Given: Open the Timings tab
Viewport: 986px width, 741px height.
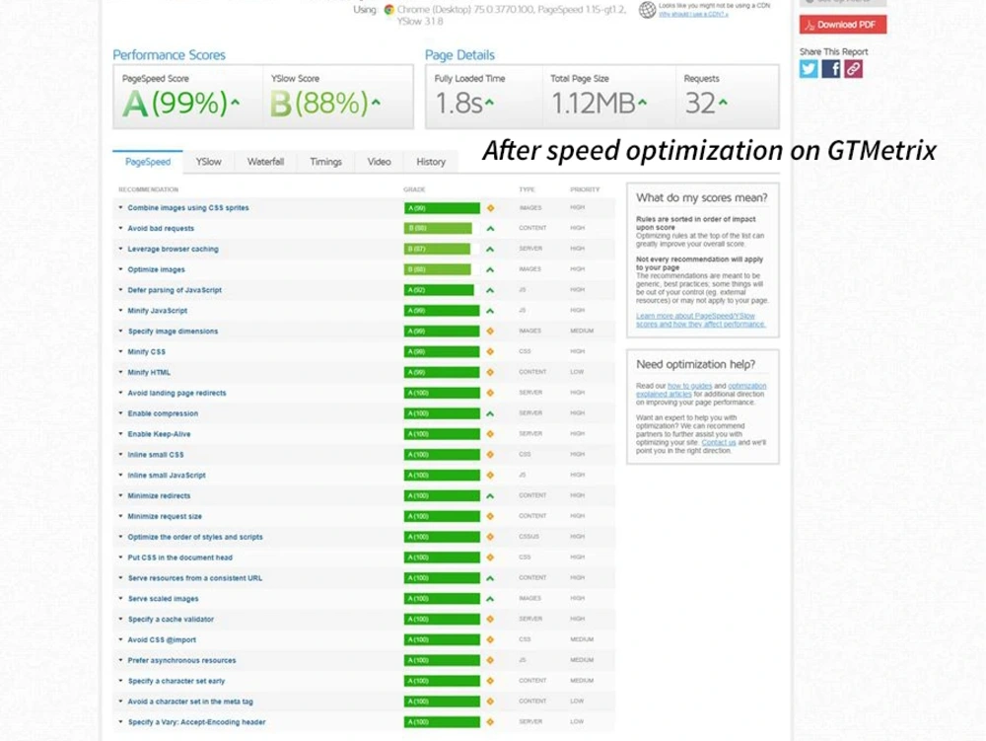Looking at the screenshot, I should pos(325,162).
